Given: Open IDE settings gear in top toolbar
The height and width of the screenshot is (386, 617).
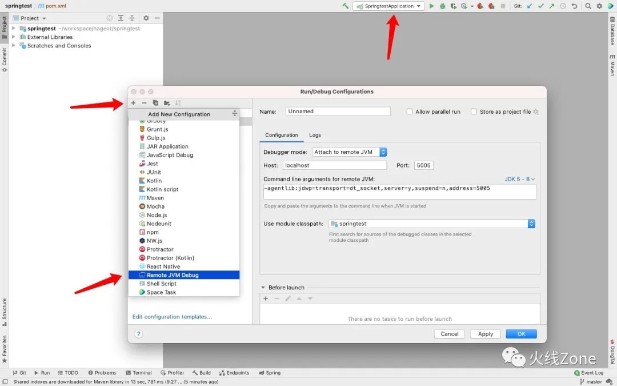Looking at the screenshot, I should [599, 6].
